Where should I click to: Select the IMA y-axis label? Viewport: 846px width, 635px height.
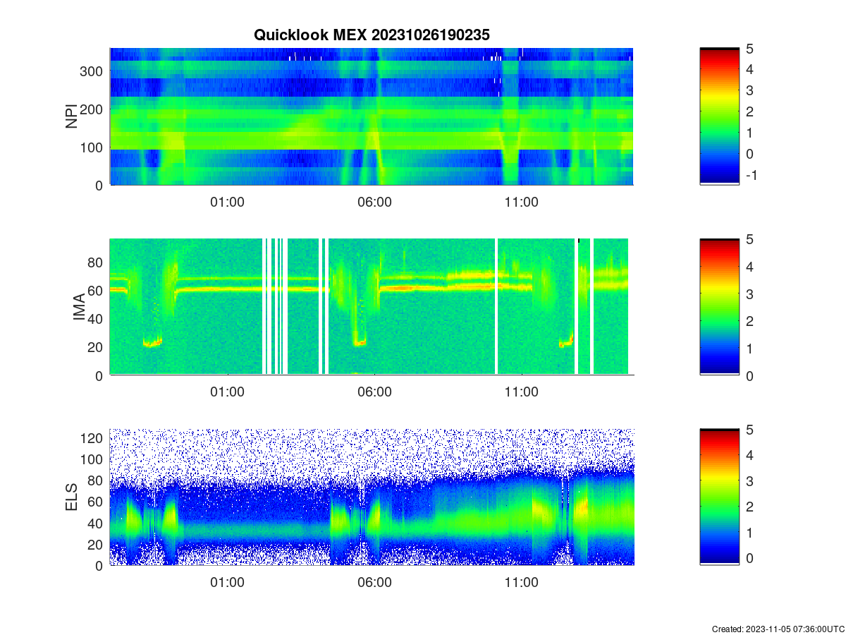tap(79, 308)
